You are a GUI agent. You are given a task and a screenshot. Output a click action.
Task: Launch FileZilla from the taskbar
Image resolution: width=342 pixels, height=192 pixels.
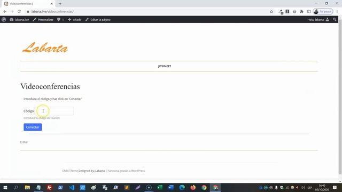[x=49, y=187]
